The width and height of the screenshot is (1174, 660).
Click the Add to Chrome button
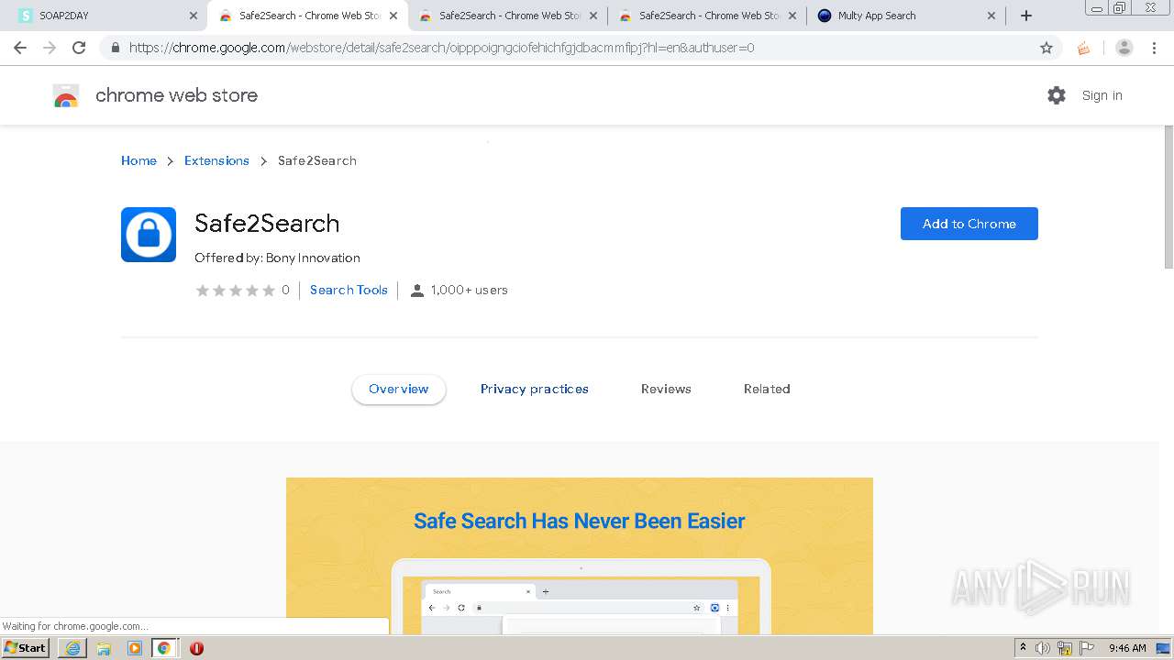[969, 224]
